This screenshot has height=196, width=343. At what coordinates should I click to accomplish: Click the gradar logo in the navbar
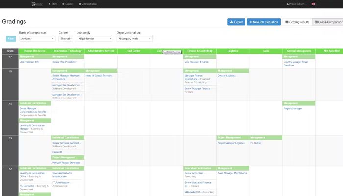[36, 4]
